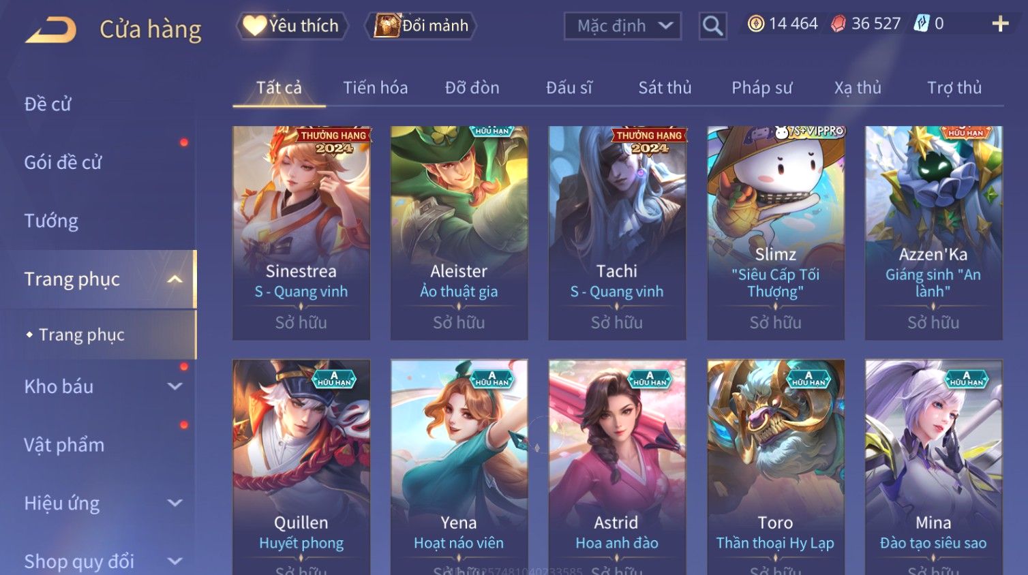Tap the plus icon to add currency
Screen dimensions: 1028x575
coord(1000,24)
